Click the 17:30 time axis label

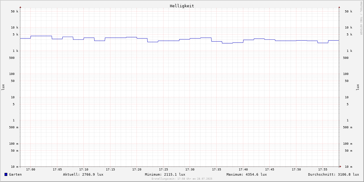coord(190,170)
